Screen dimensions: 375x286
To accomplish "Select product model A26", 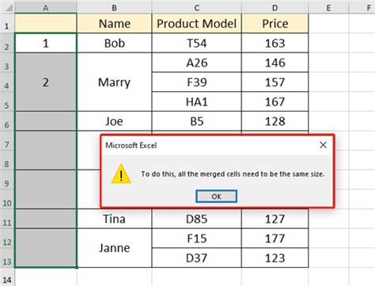I will (x=196, y=63).
